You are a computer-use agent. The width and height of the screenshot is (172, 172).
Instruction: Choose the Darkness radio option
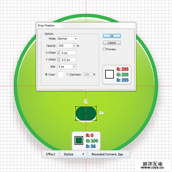tap(68, 75)
